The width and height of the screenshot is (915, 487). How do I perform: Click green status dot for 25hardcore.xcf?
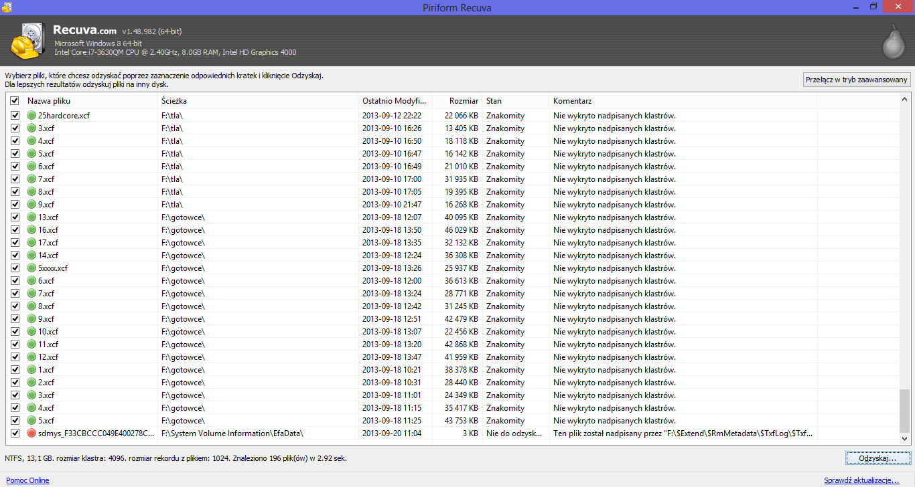click(x=31, y=116)
